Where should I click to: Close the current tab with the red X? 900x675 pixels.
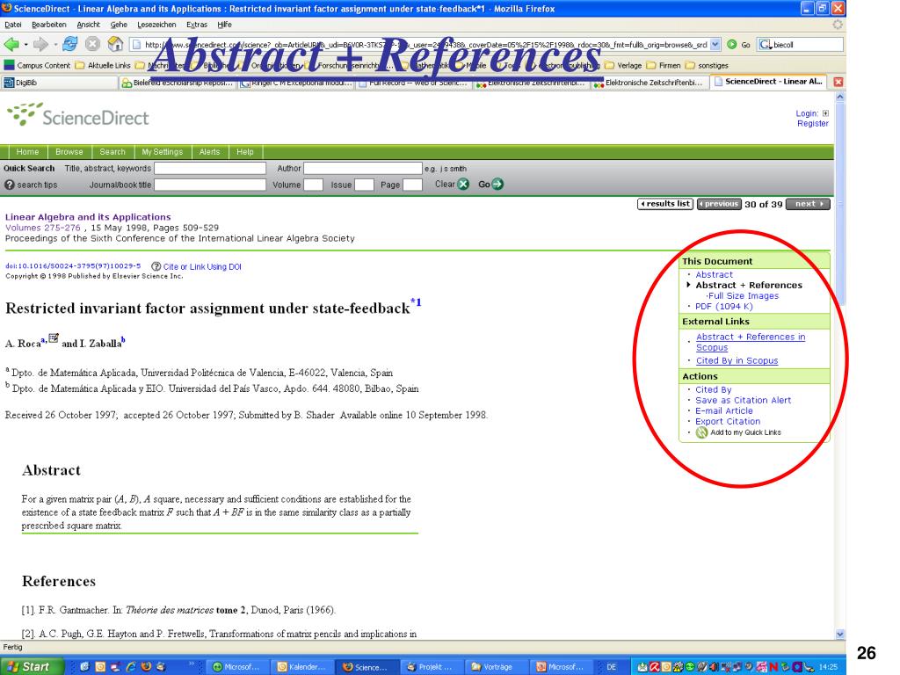838,82
